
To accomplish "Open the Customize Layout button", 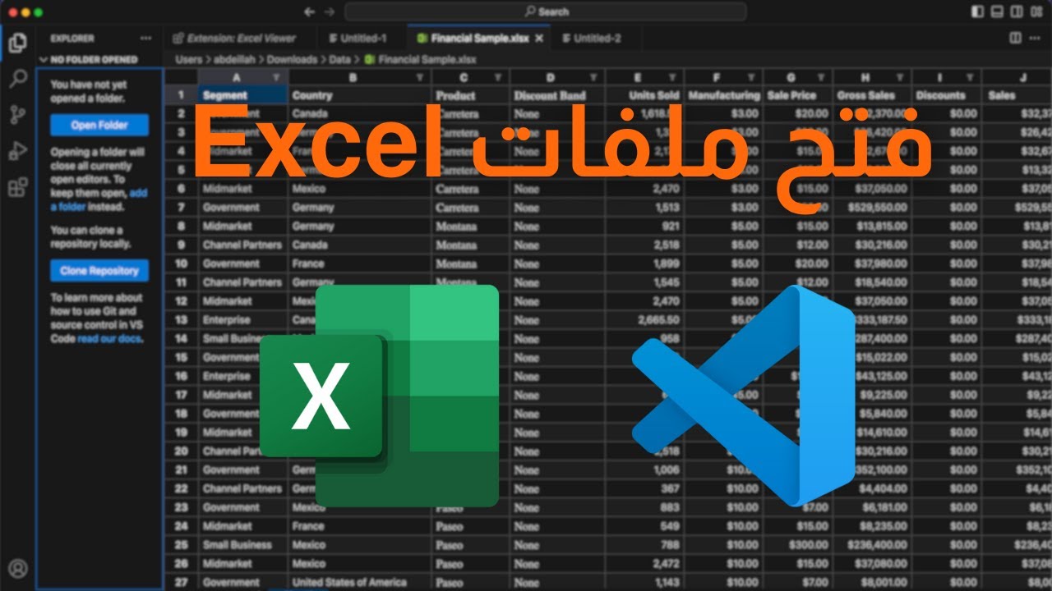I will point(1036,11).
